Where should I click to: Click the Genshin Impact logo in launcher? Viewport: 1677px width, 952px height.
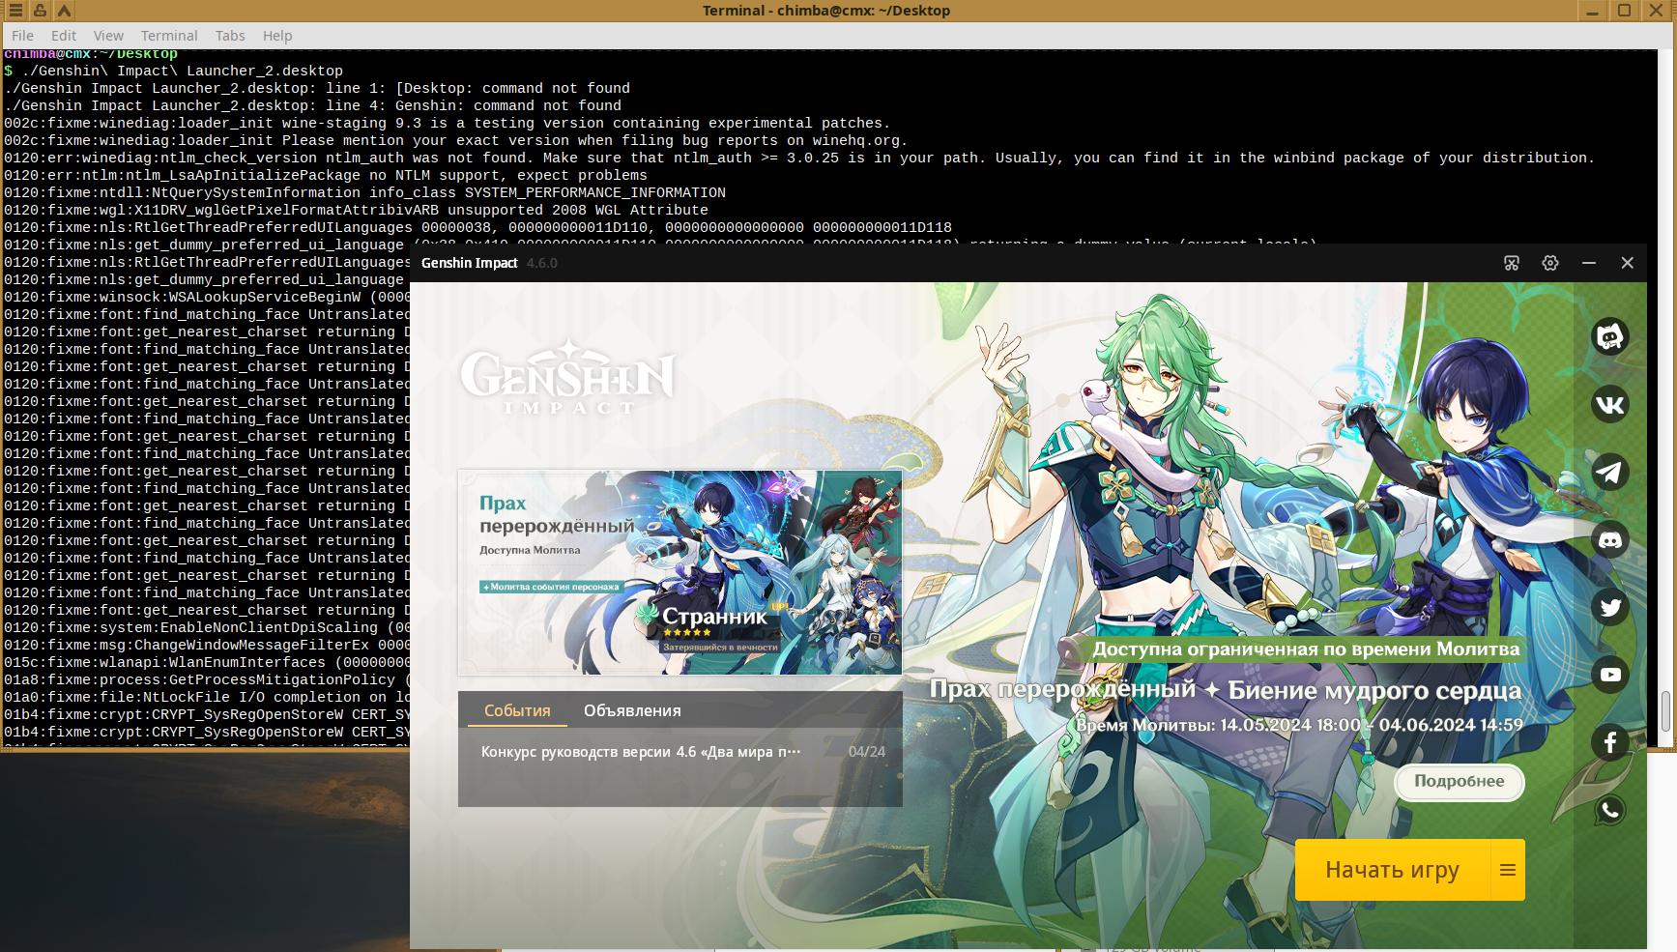566,377
